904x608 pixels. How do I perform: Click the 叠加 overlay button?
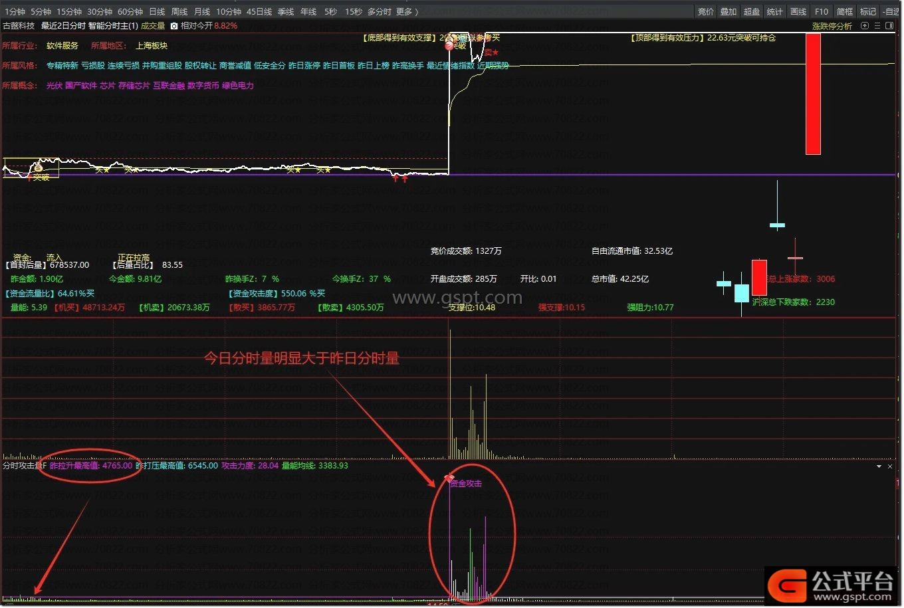click(x=729, y=12)
